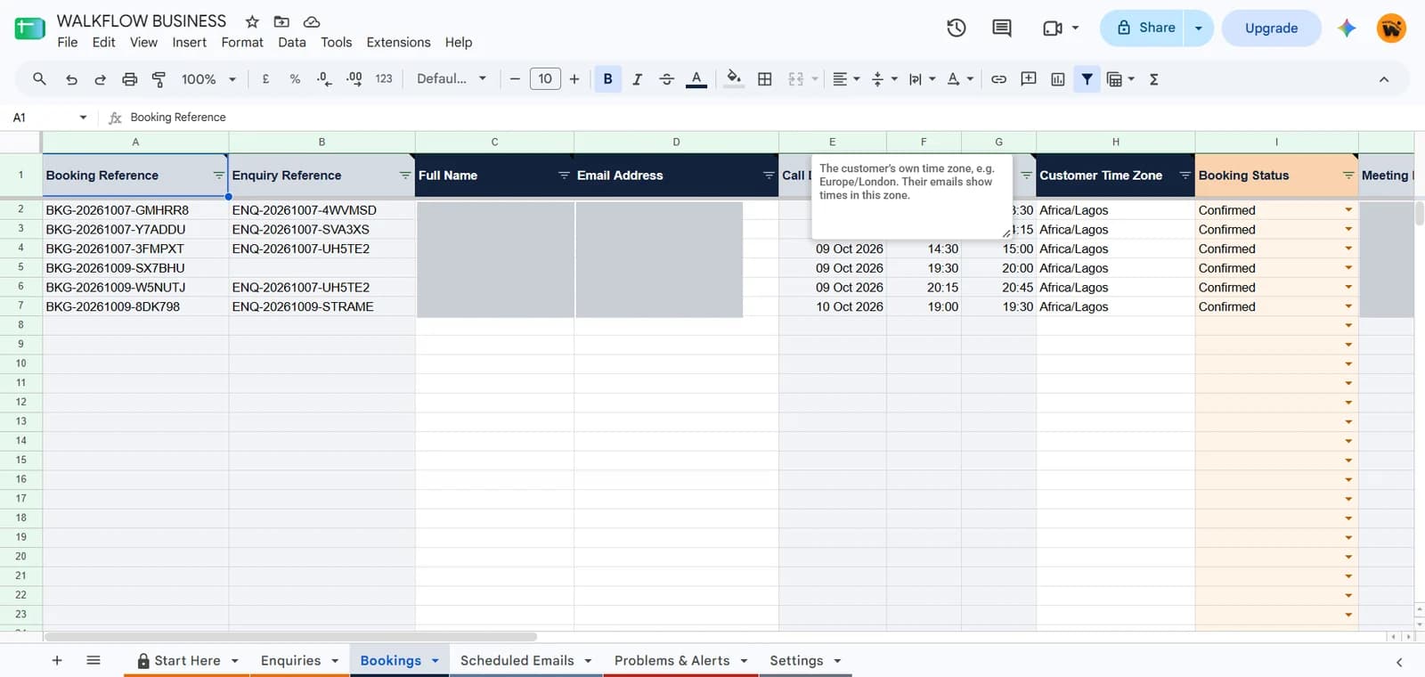
Task: Expand the Share options arrow
Action: pos(1199,28)
